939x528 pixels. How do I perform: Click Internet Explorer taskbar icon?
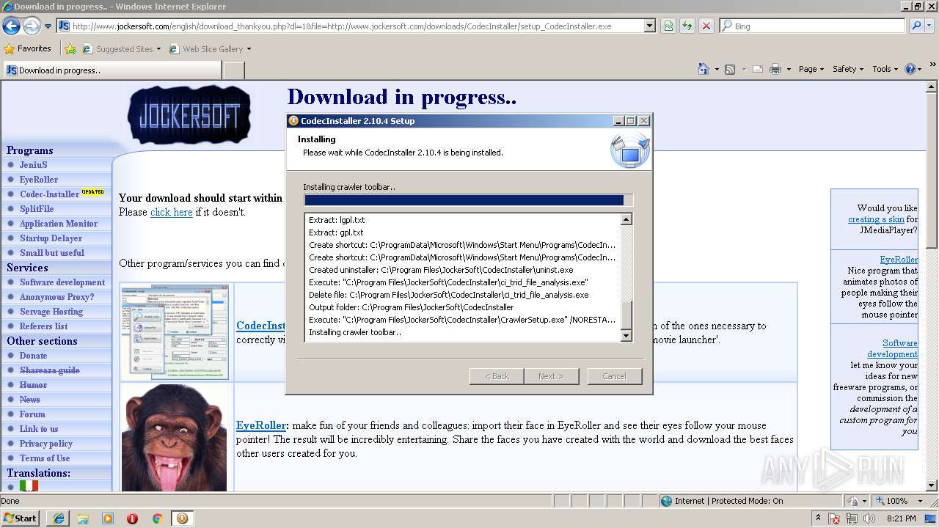pyautogui.click(x=59, y=518)
